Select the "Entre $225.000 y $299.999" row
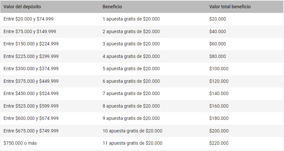Image resolution: width=284 pixels, height=151 pixels. point(31,56)
